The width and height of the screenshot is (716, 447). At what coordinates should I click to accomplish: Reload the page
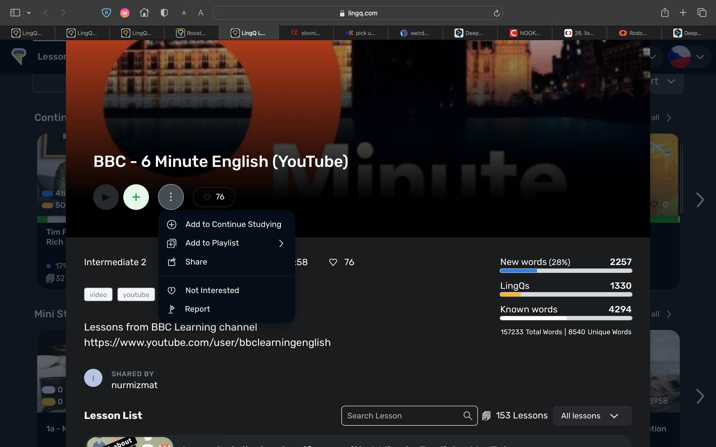pos(496,13)
